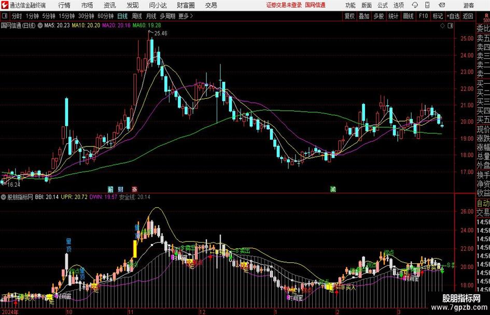Add stock with the +自选 button
490x315 pixels.
(453, 16)
